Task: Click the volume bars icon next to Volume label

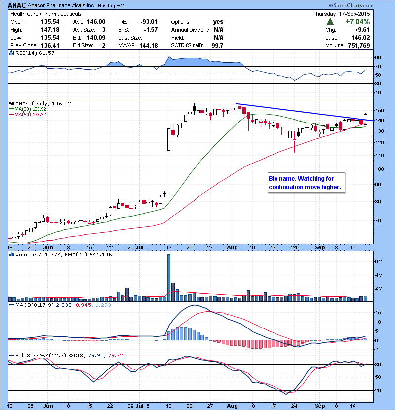Action: pos(11,254)
